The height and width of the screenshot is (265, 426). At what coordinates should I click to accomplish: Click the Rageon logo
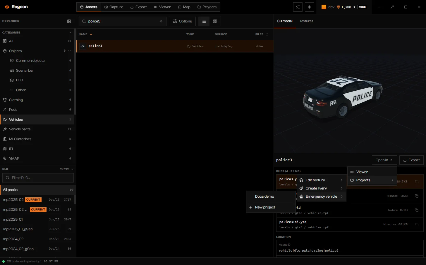16,7
